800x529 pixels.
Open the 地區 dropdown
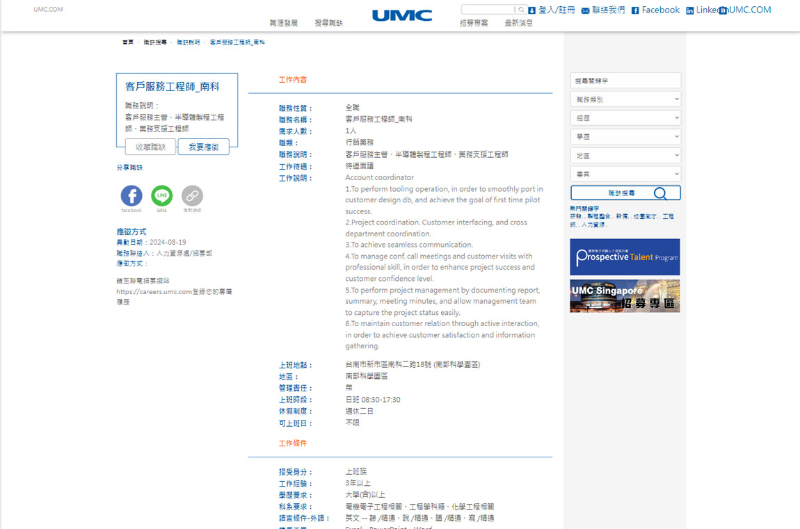[625, 156]
